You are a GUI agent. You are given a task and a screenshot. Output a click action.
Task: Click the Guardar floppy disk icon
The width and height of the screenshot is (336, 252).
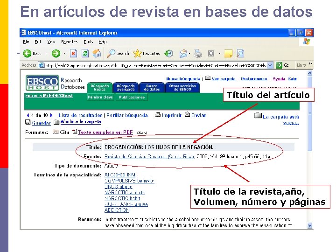pos(28,122)
